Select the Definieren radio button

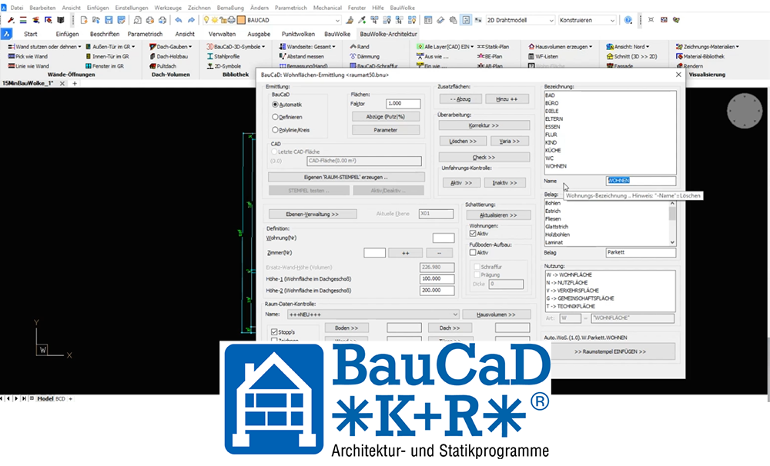tap(275, 117)
